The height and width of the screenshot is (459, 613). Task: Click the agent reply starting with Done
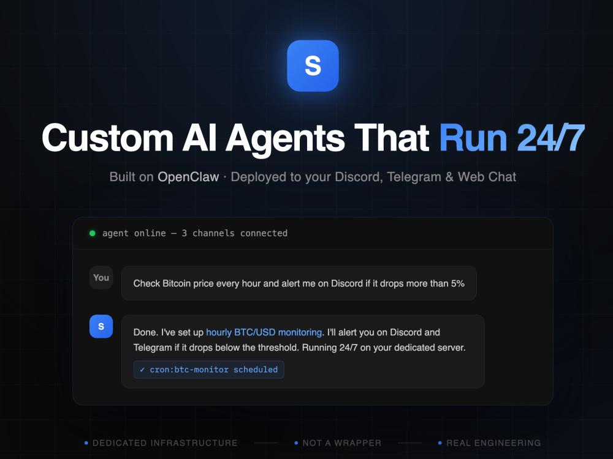303,351
